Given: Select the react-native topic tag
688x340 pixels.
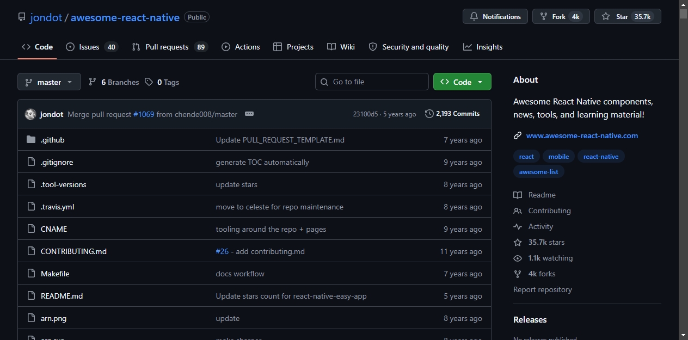Looking at the screenshot, I should click(601, 157).
